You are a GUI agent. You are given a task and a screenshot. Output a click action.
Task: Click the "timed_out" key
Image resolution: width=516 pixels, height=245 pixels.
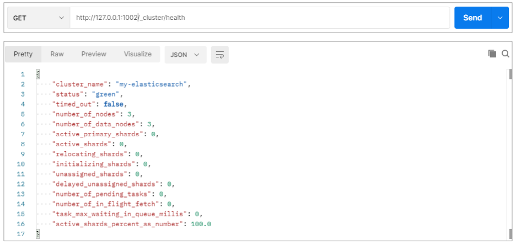[x=74, y=104]
